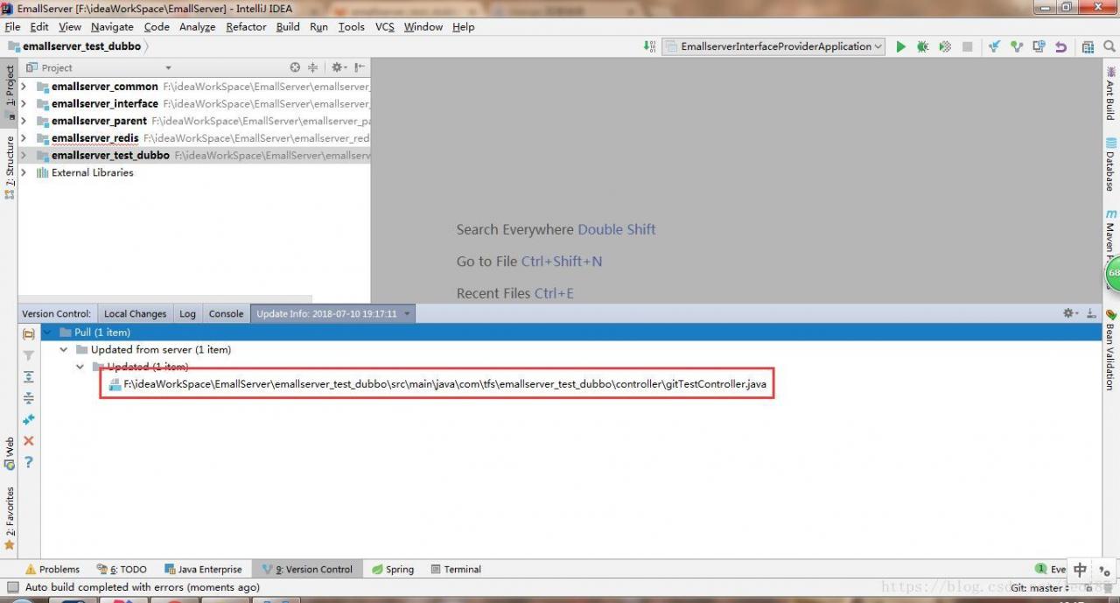Hide the Project panel icon

tap(360, 67)
